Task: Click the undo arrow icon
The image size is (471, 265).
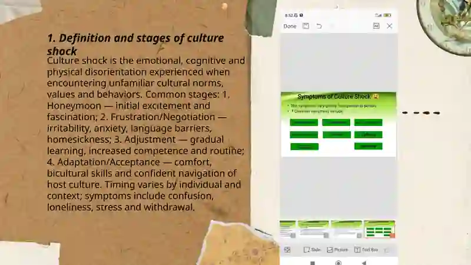Action: tap(319, 26)
